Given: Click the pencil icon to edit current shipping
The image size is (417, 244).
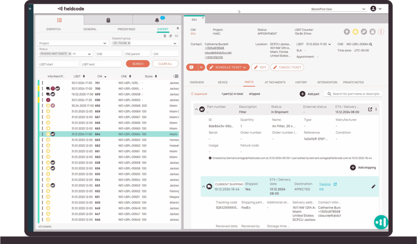Looking at the screenshot, I should [373, 186].
